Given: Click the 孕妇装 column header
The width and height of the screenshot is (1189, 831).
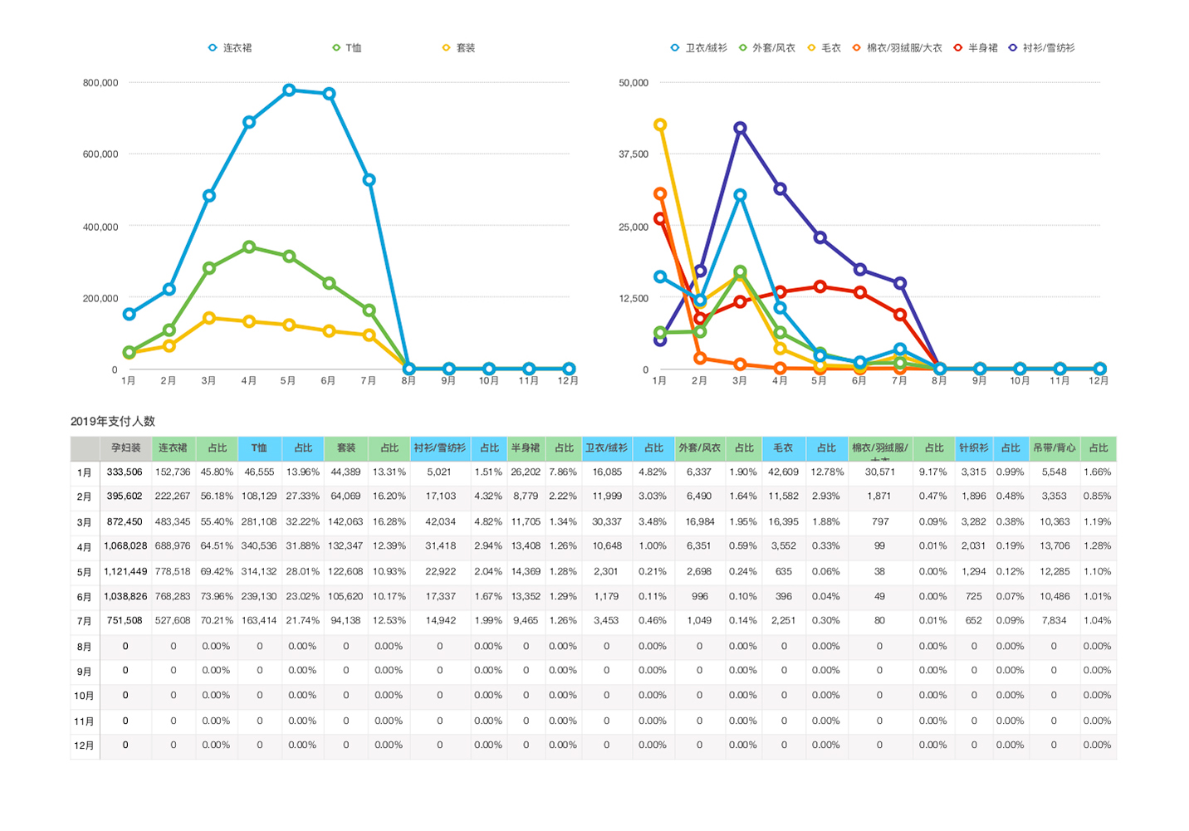Looking at the screenshot, I should point(125,448).
